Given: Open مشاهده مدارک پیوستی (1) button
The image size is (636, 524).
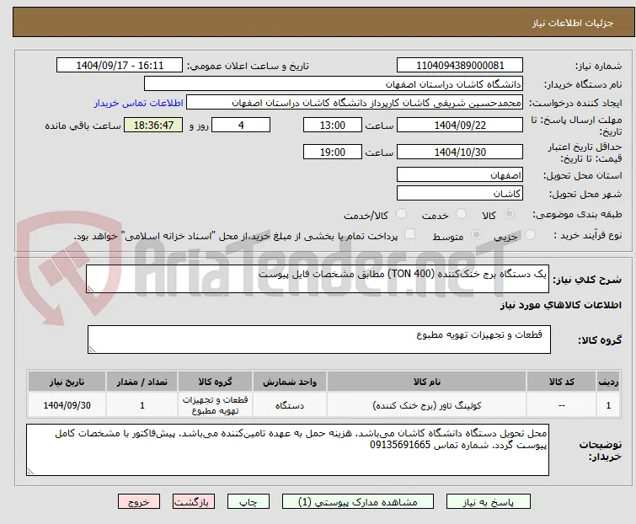Looking at the screenshot, I should click(x=358, y=502).
